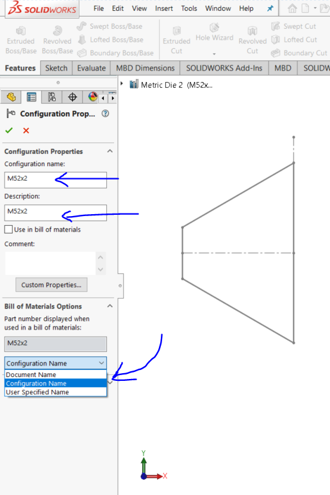Open the Window menu
The width and height of the screenshot is (330, 495).
pos(218,8)
